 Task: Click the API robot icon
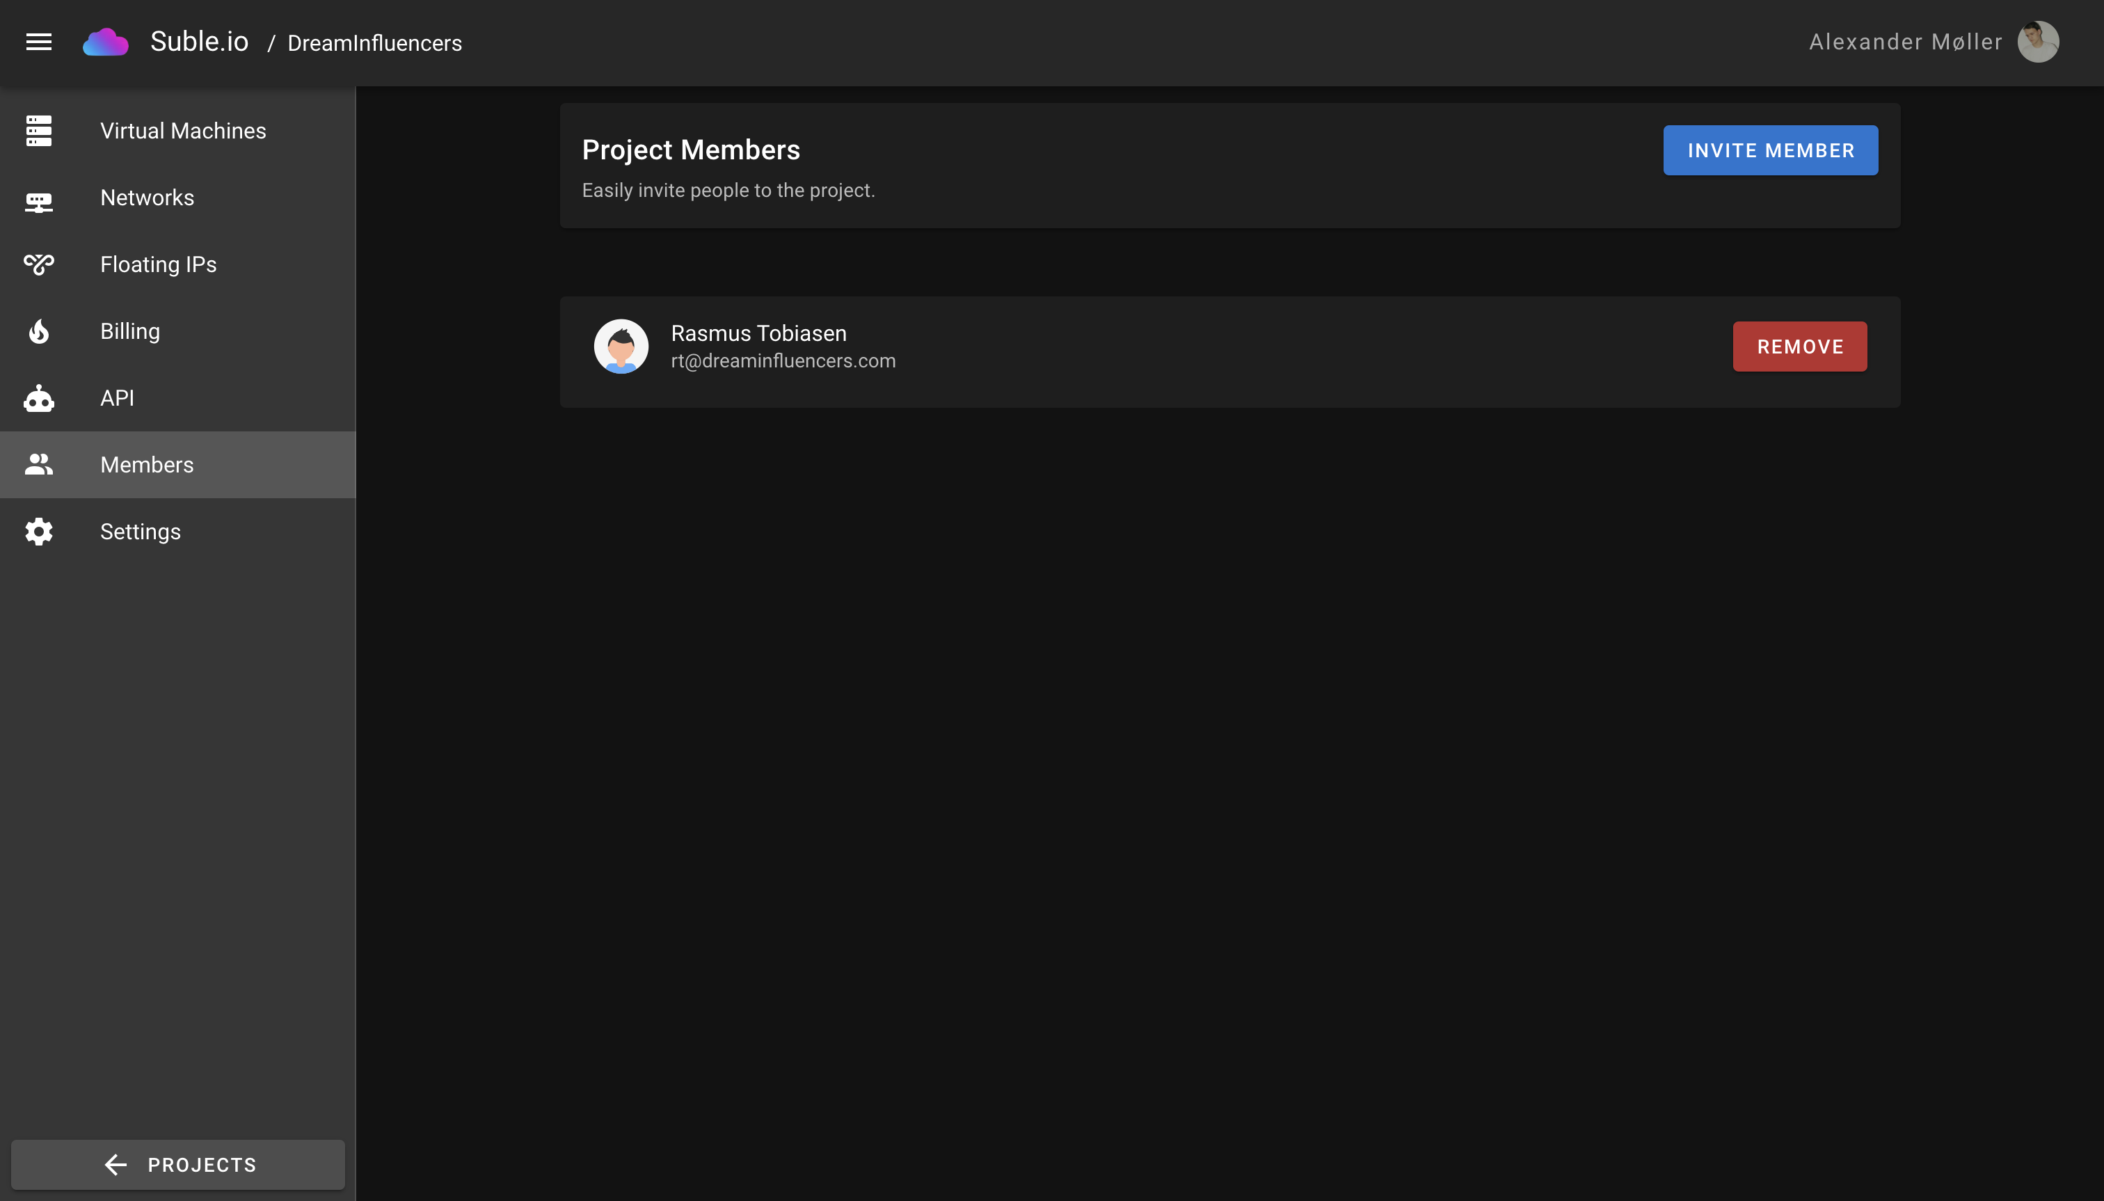(39, 397)
